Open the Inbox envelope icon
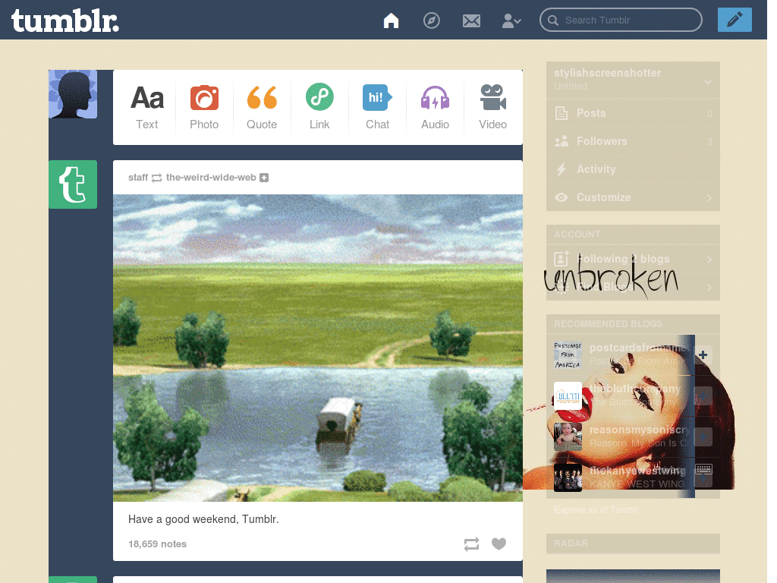The height and width of the screenshot is (583, 777). [x=471, y=20]
